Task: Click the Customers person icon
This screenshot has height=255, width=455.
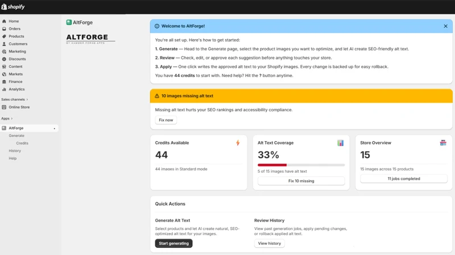Action: [4, 44]
